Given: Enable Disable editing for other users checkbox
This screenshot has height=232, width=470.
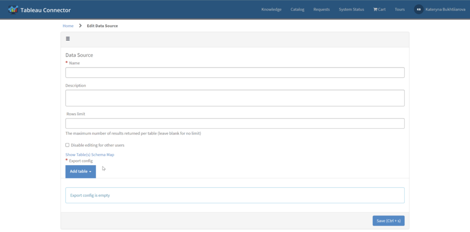Looking at the screenshot, I should tap(67, 145).
